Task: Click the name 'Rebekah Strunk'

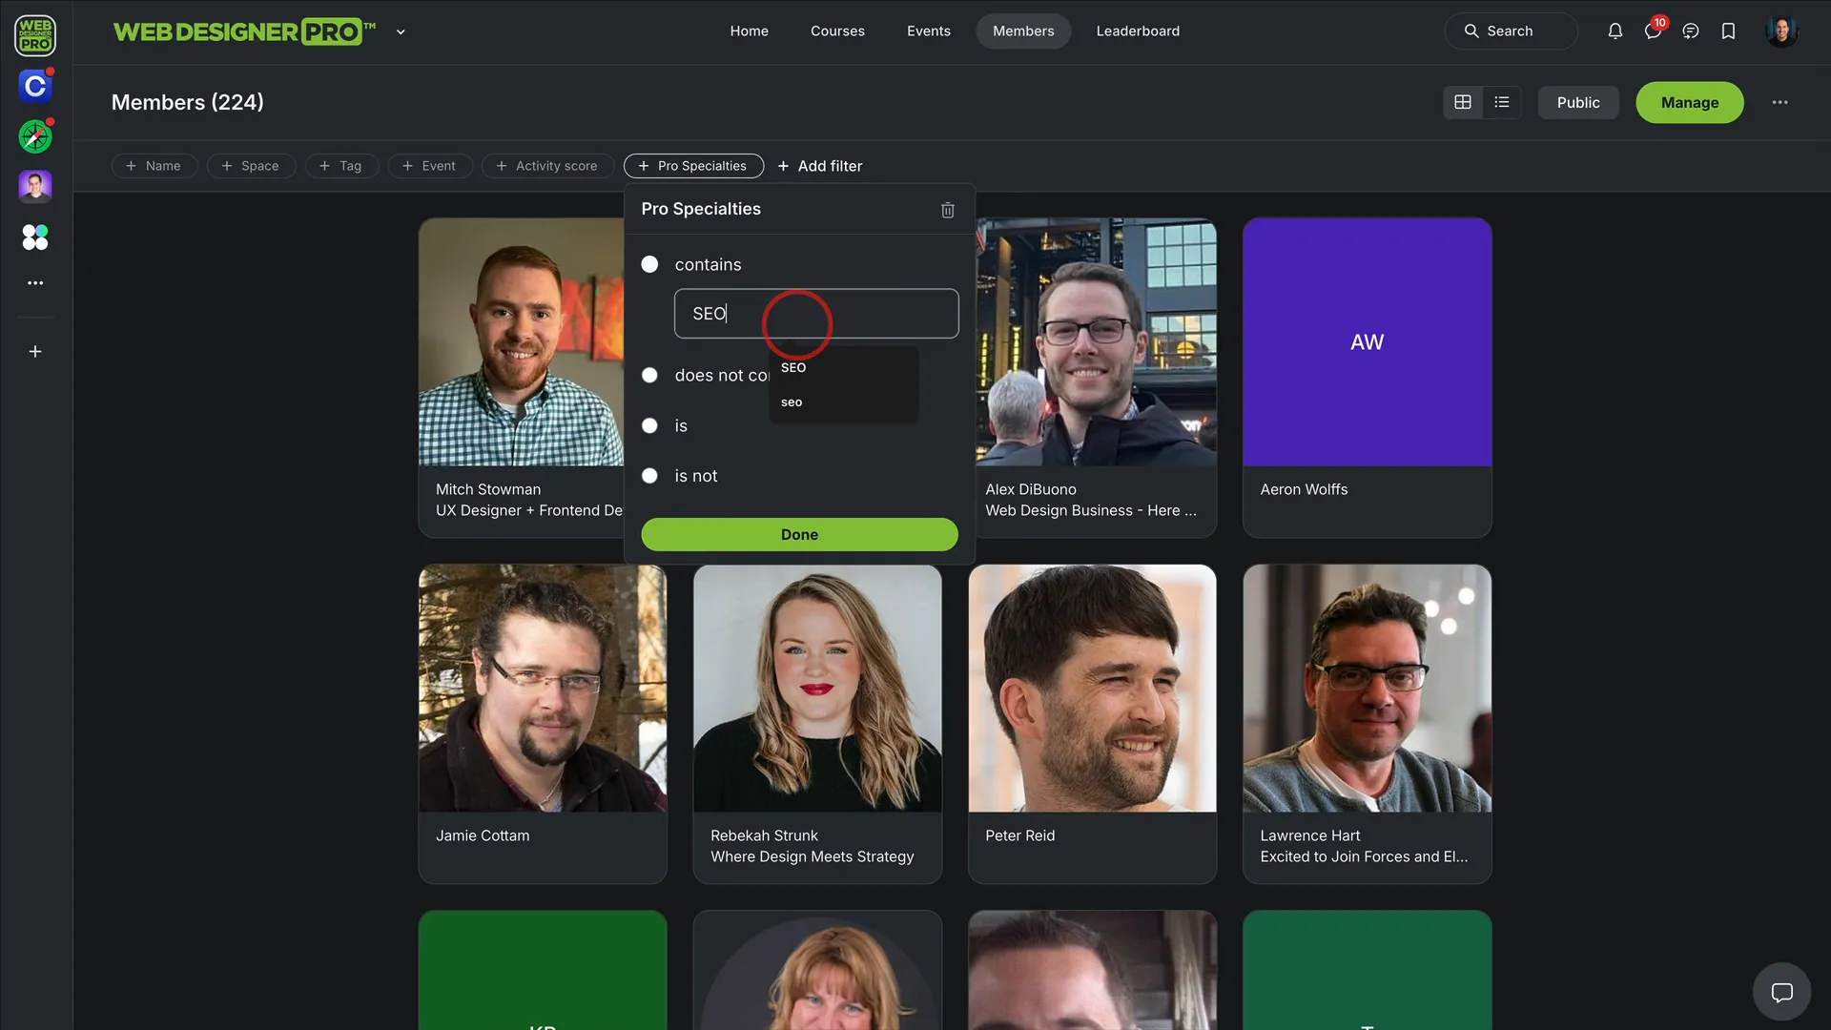Action: click(x=764, y=835)
